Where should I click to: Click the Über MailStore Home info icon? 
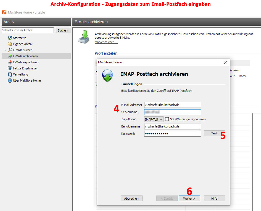point(10,80)
